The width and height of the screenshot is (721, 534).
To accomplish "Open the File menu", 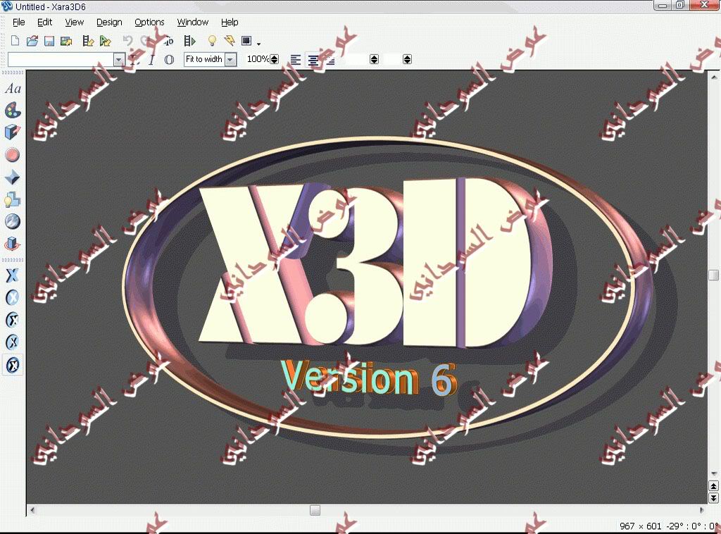I will [18, 22].
